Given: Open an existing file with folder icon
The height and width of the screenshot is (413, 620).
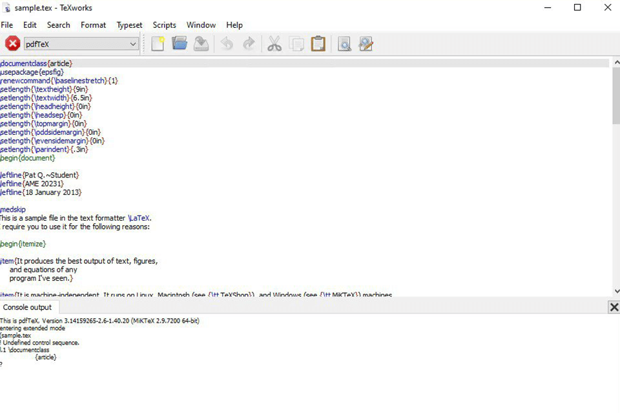Looking at the screenshot, I should click(x=180, y=43).
